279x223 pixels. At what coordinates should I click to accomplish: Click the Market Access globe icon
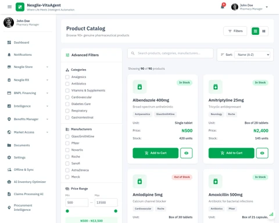(9, 132)
